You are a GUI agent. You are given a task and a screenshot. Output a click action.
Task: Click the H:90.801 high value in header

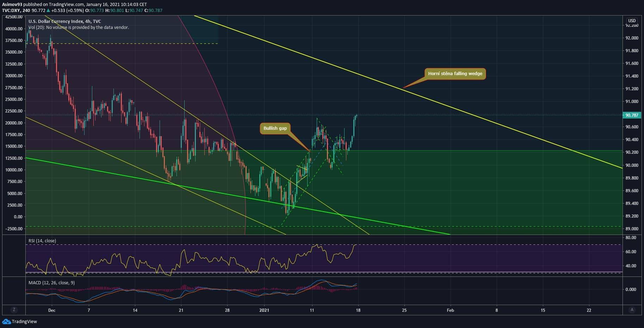[x=114, y=11]
